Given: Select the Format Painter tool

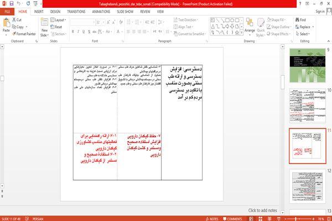Looking at the screenshot, I should coord(24,34).
